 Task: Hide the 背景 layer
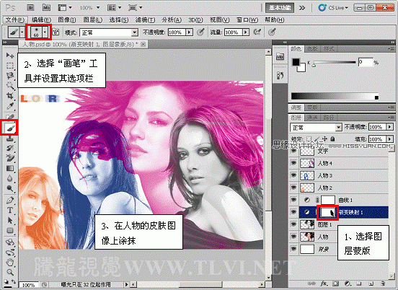tap(293, 249)
